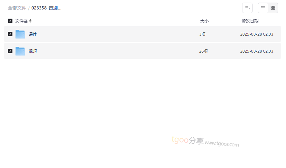Switch to grid view layout
The height and width of the screenshot is (168, 286).
pyautogui.click(x=273, y=8)
